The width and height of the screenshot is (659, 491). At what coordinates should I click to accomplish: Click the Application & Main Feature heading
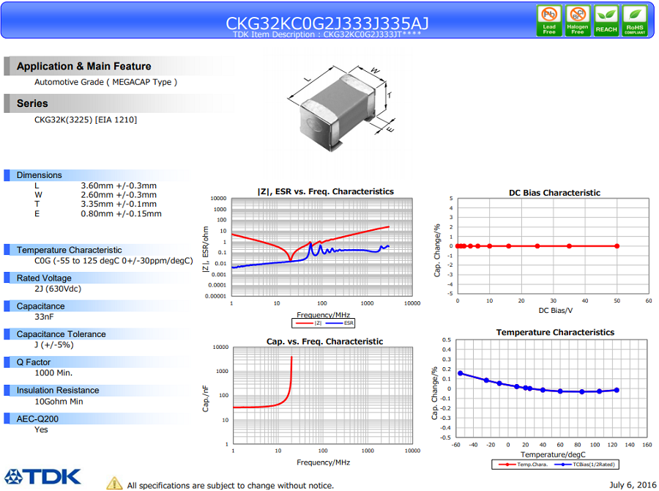(83, 66)
